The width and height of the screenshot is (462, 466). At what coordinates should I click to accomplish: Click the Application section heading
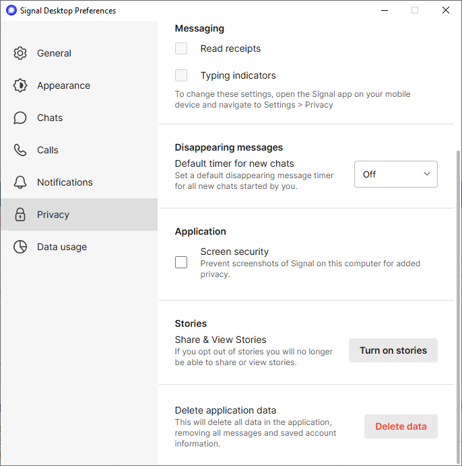pos(200,231)
